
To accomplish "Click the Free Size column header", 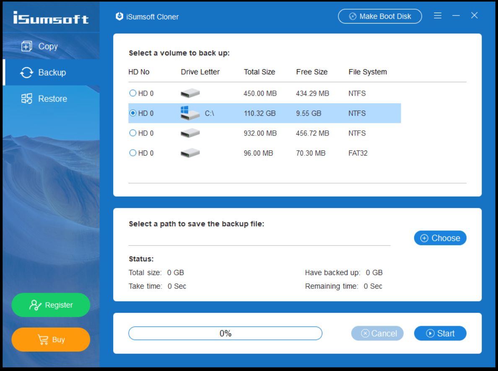I will click(311, 72).
